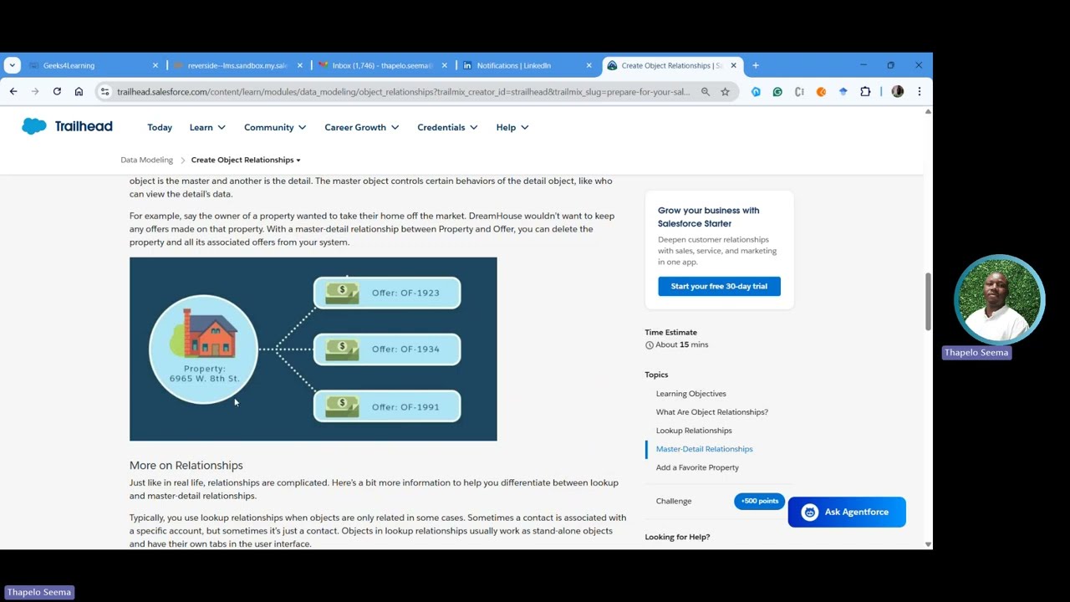The height and width of the screenshot is (602, 1070).
Task: Click the address bar URL
Action: [x=403, y=92]
